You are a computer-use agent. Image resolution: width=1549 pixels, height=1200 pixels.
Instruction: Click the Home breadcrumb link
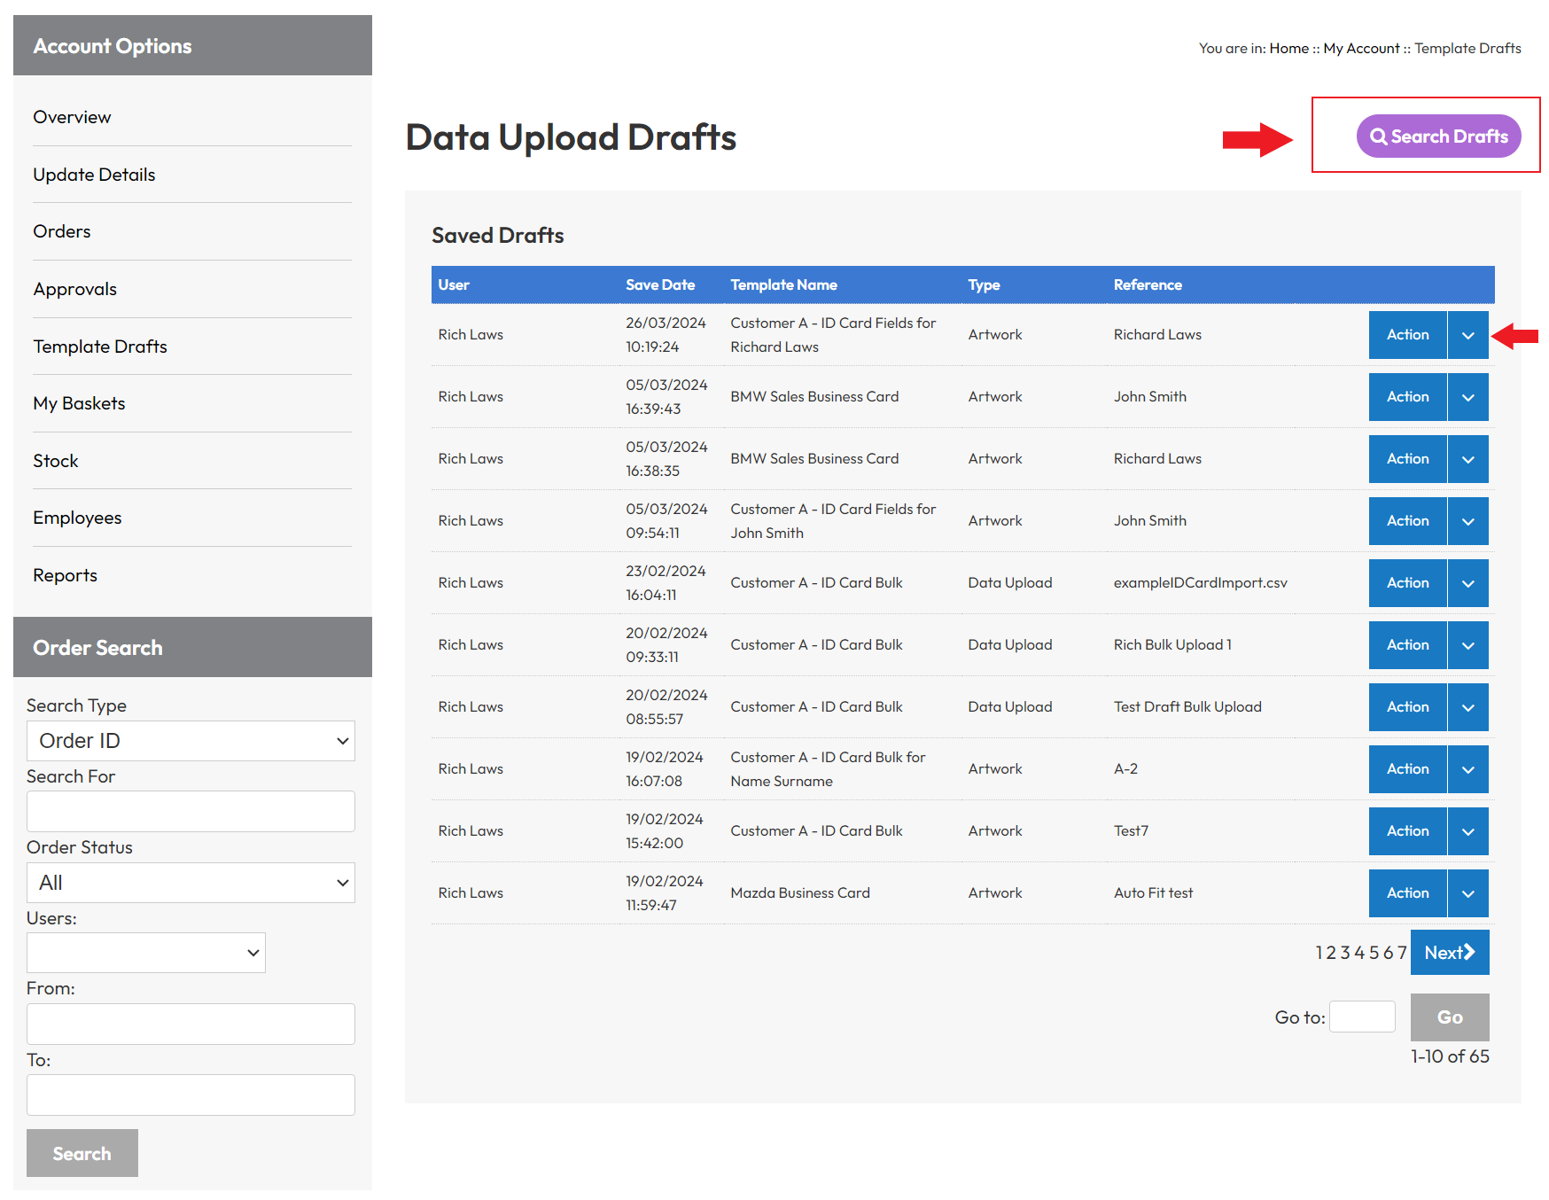1288,49
